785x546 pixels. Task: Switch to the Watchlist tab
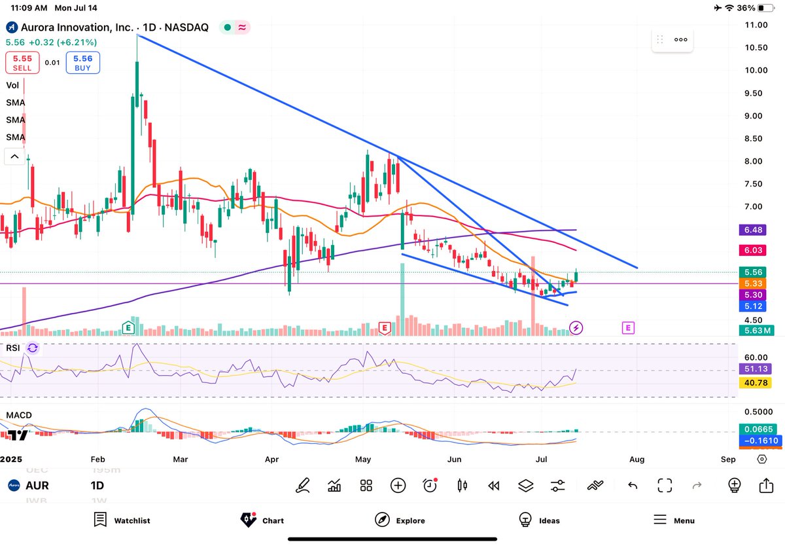[121, 520]
